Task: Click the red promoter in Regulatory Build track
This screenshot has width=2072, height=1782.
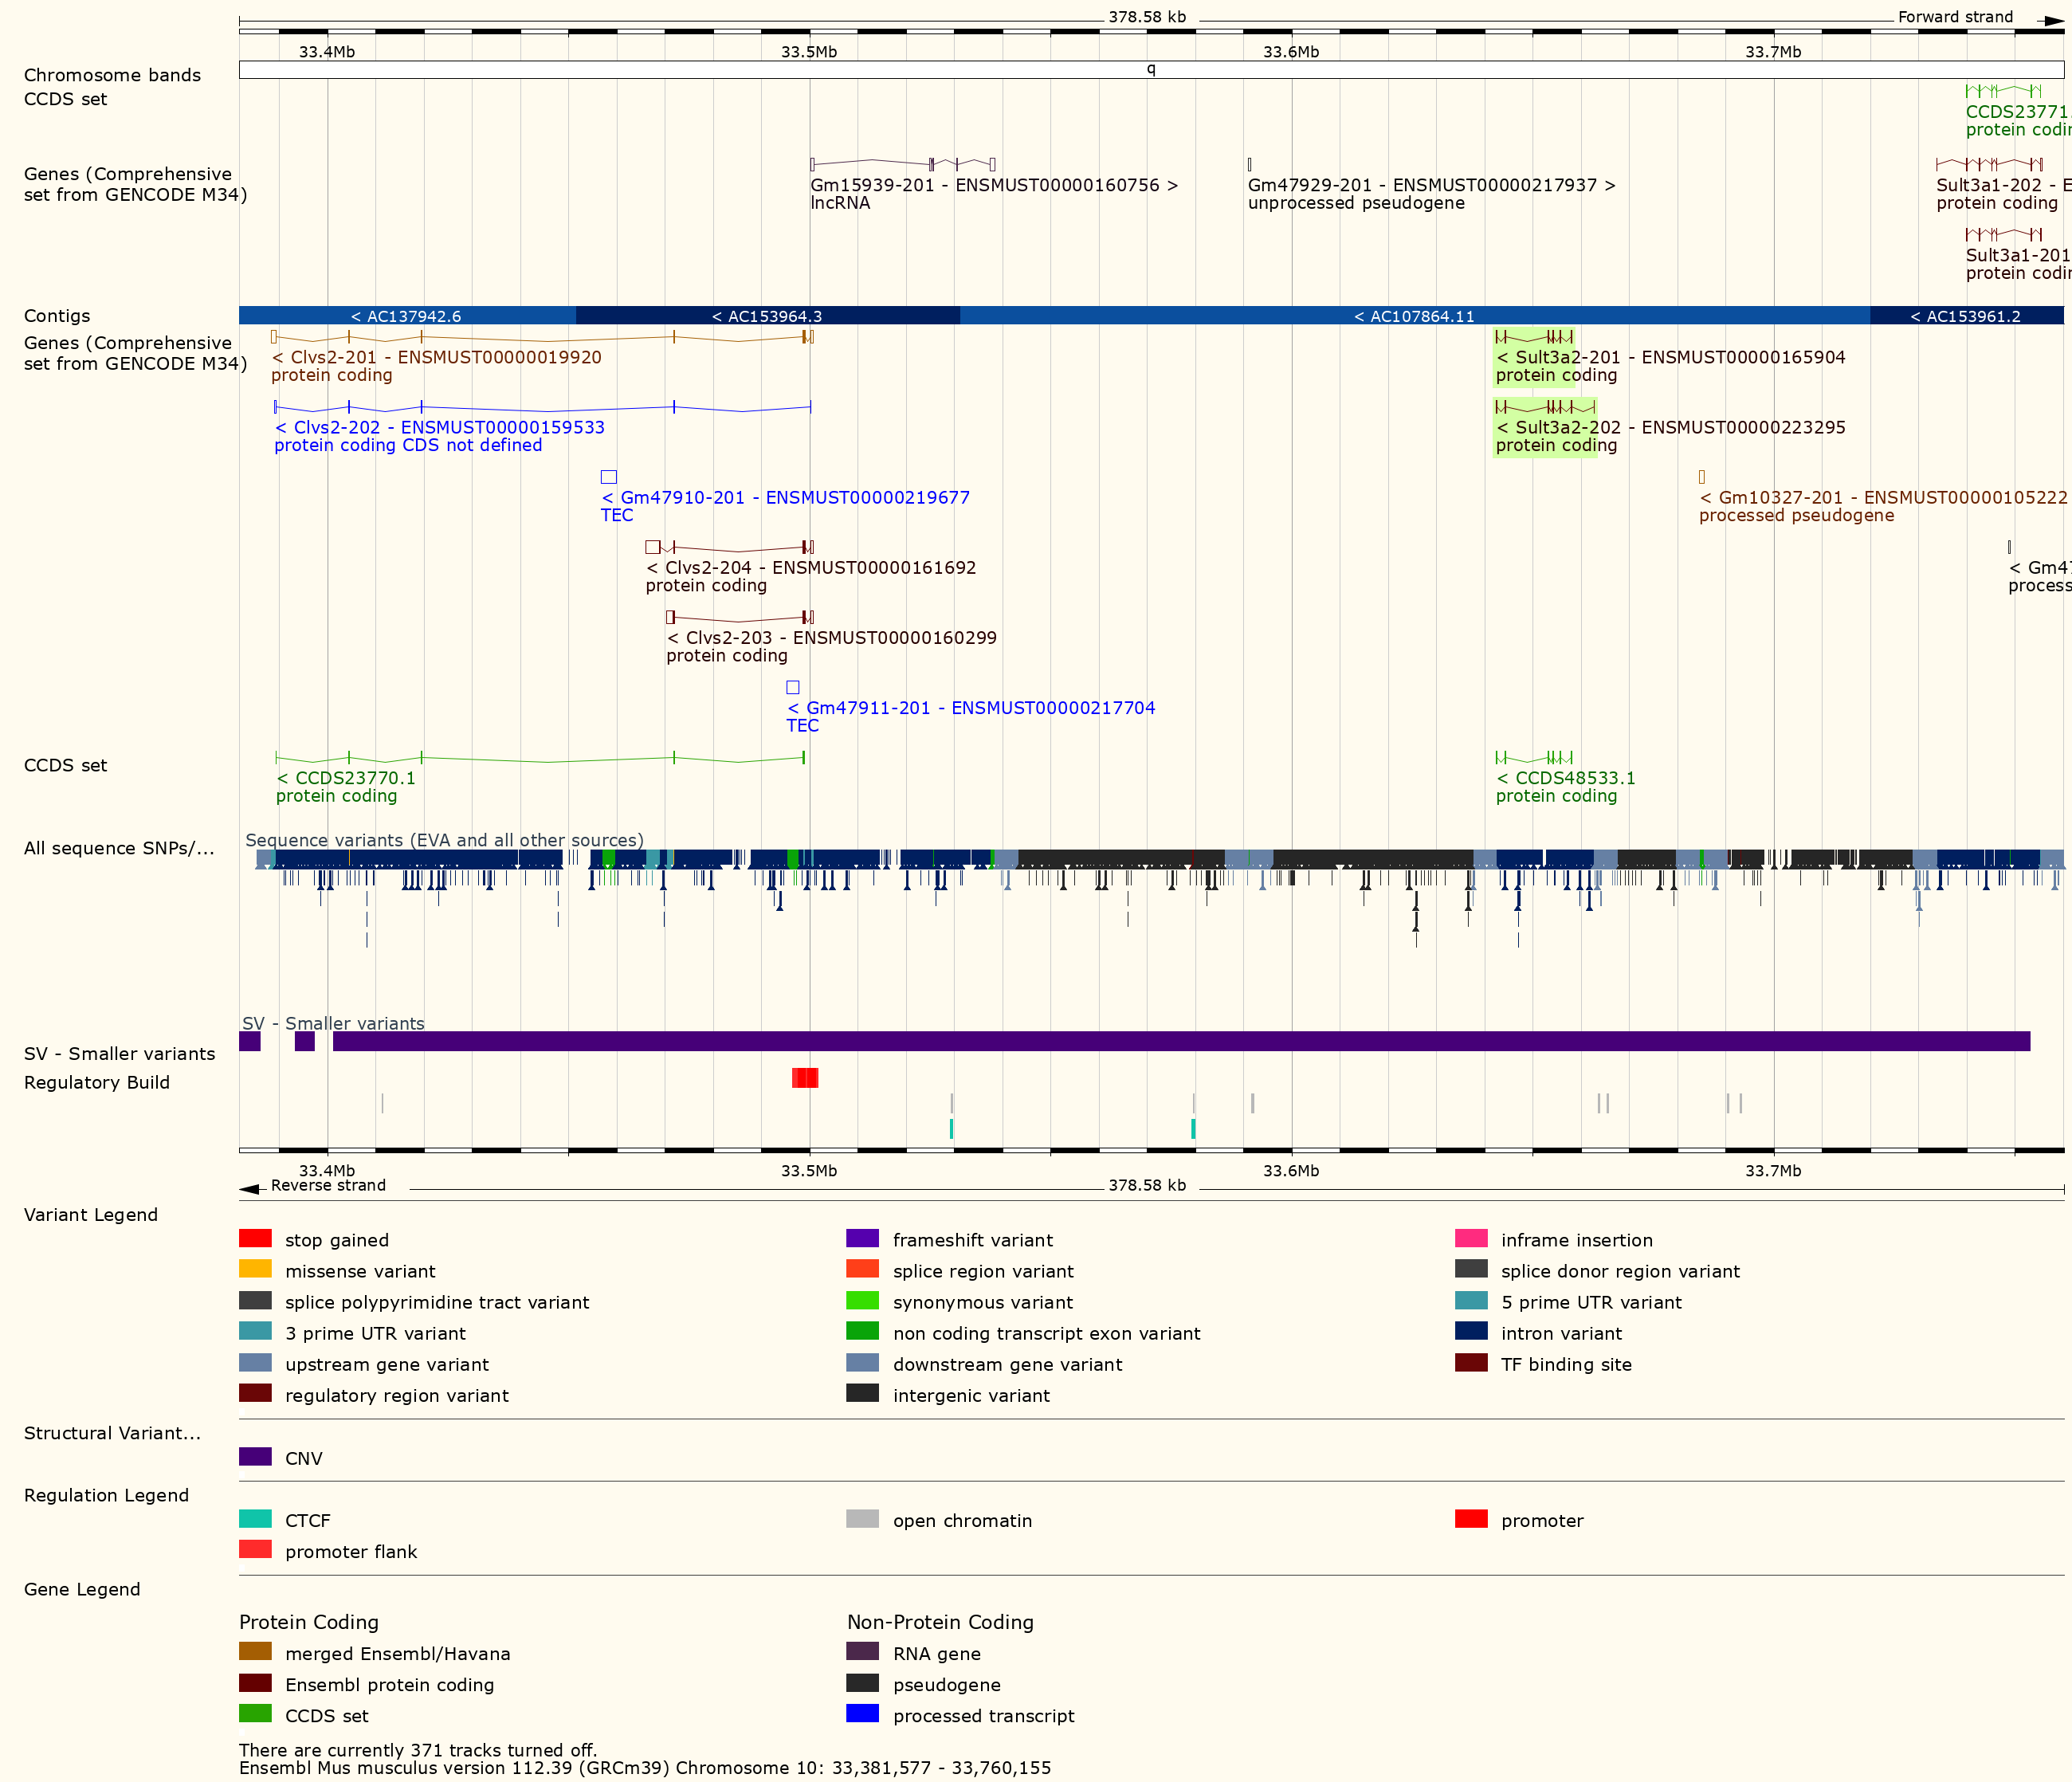Action: tap(805, 1079)
